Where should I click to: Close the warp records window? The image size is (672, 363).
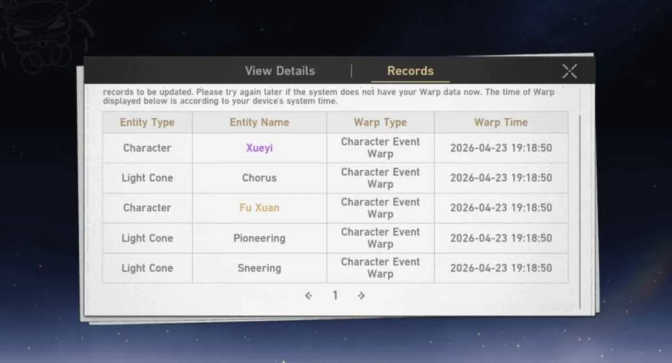click(570, 71)
